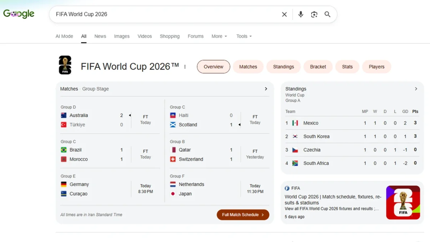Click the GD column header
The width and height of the screenshot is (430, 242).
[x=405, y=111]
